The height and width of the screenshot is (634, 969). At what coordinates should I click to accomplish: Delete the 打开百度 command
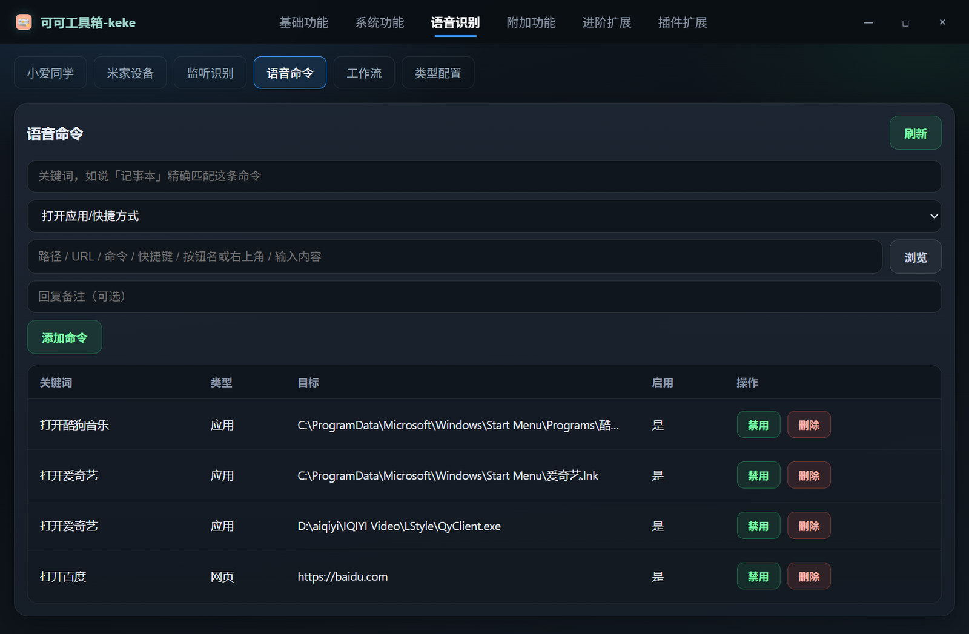809,576
